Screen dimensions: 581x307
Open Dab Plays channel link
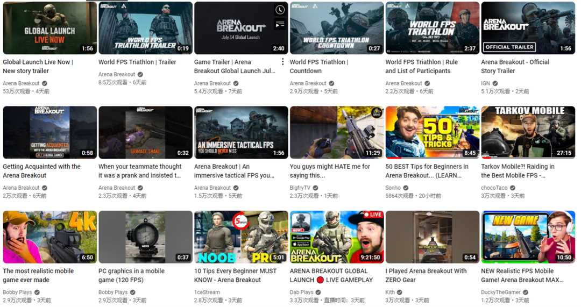click(302, 292)
